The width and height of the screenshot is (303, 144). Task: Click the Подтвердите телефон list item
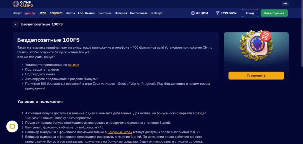pyautogui.click(x=42, y=69)
